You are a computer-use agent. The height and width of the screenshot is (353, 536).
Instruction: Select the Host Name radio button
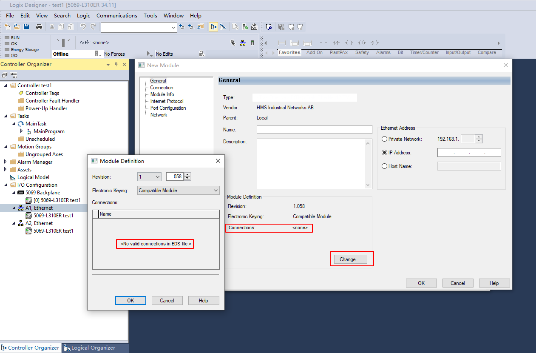385,166
